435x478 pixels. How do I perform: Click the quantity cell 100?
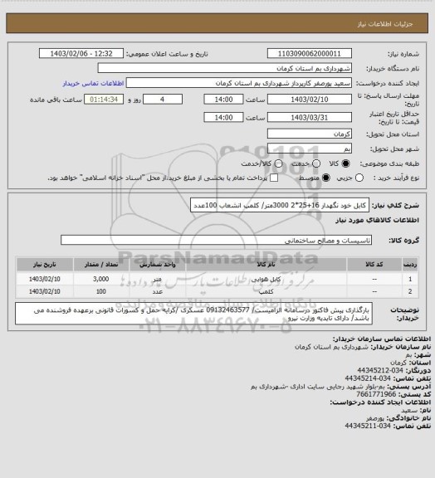tap(101, 291)
